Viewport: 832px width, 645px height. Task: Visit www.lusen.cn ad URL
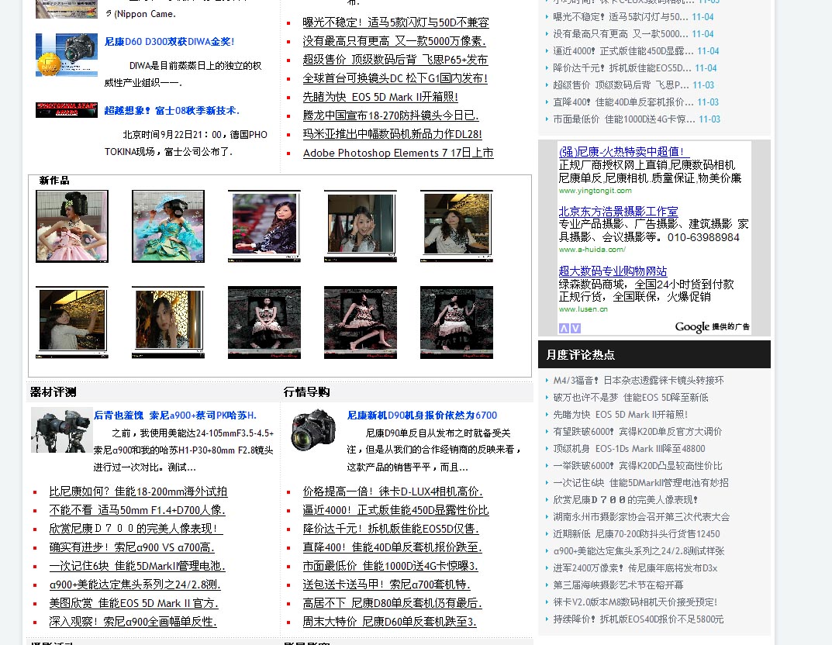[x=583, y=309]
